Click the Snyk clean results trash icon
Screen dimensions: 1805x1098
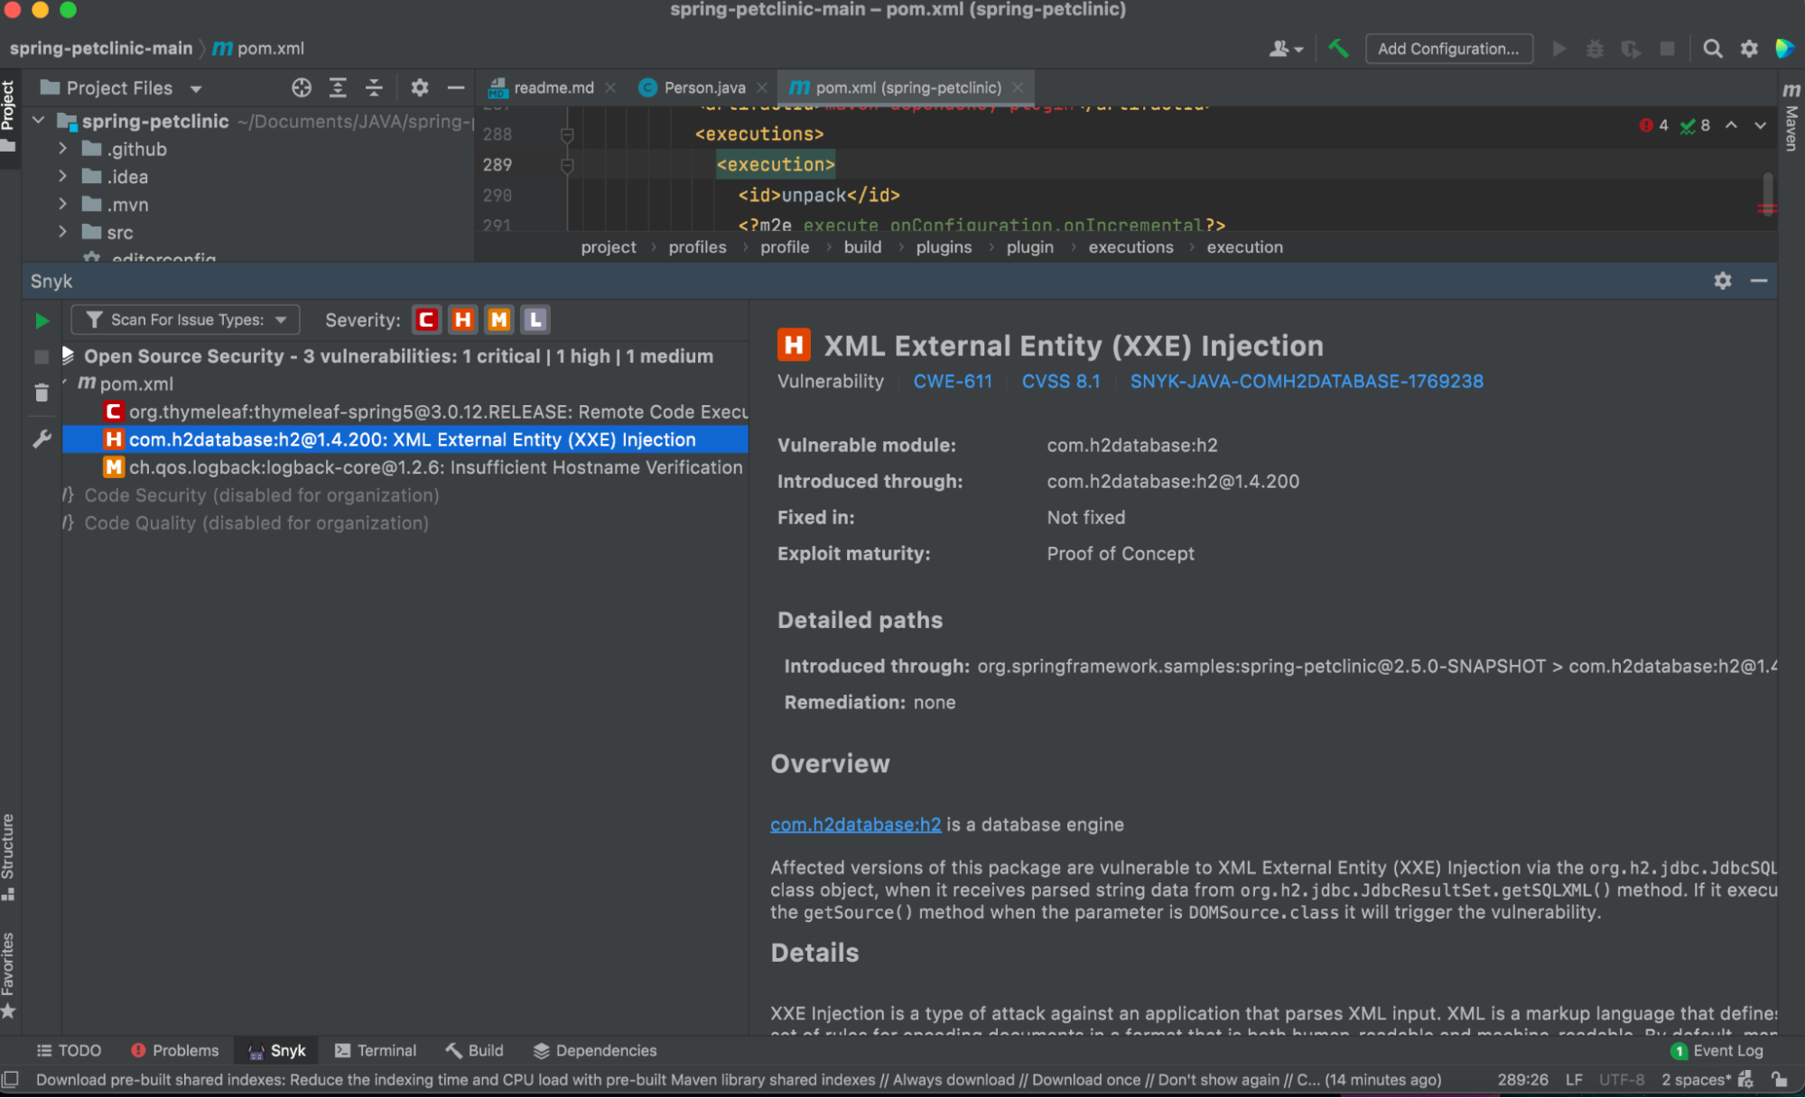(42, 392)
